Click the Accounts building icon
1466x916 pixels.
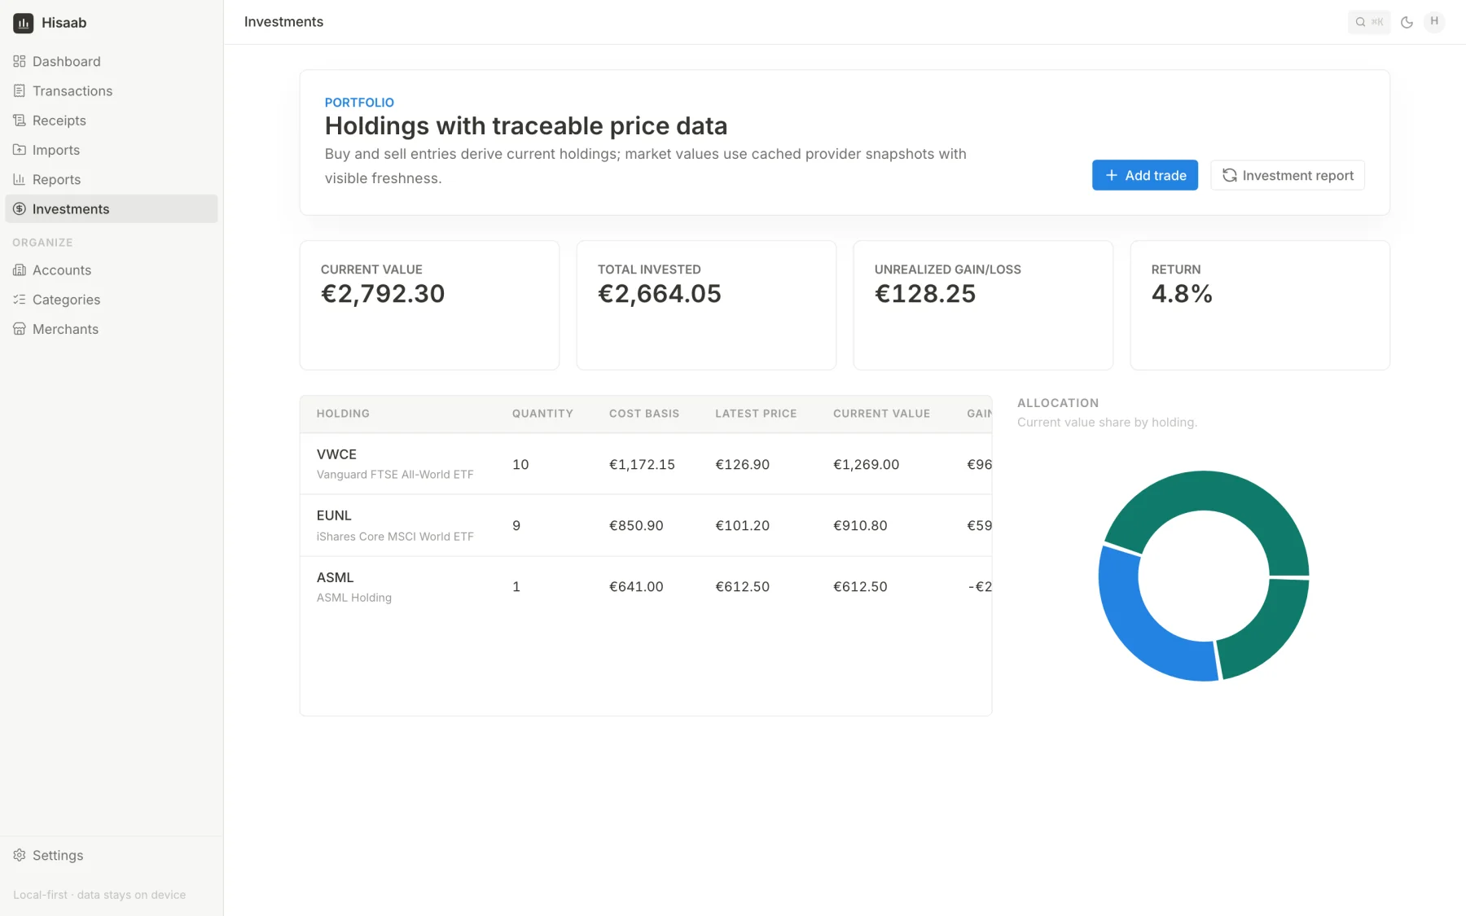click(x=20, y=270)
